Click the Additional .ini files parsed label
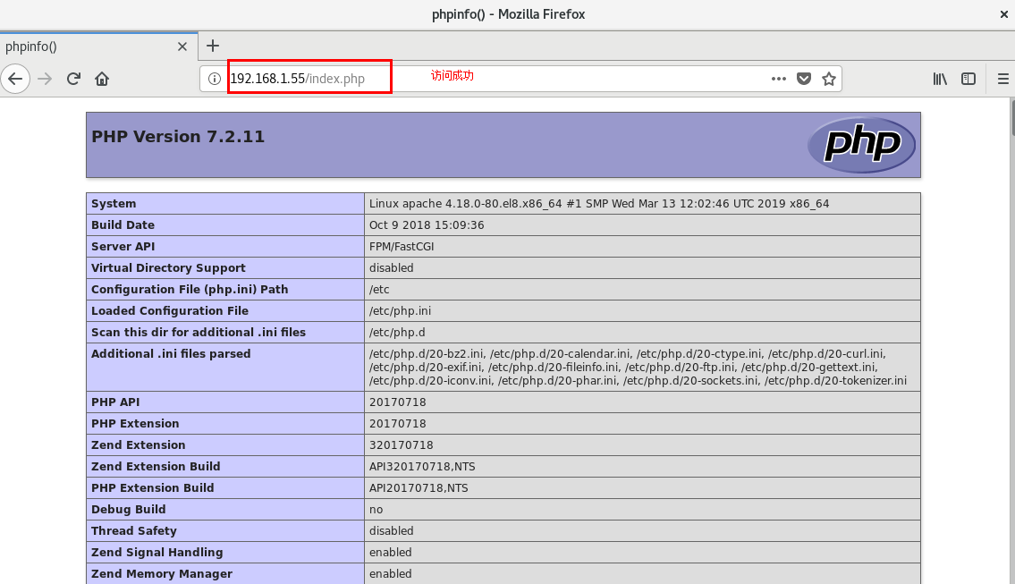Viewport: 1015px width, 584px height. [171, 353]
